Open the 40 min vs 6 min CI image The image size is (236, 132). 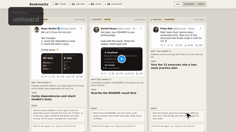coord(62,63)
